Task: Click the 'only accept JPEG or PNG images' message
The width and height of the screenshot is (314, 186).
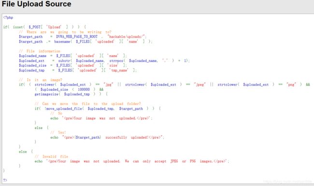Action: pyautogui.click(x=132, y=161)
